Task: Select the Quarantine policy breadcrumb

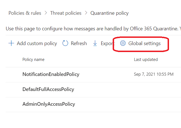Action: [x=109, y=13]
